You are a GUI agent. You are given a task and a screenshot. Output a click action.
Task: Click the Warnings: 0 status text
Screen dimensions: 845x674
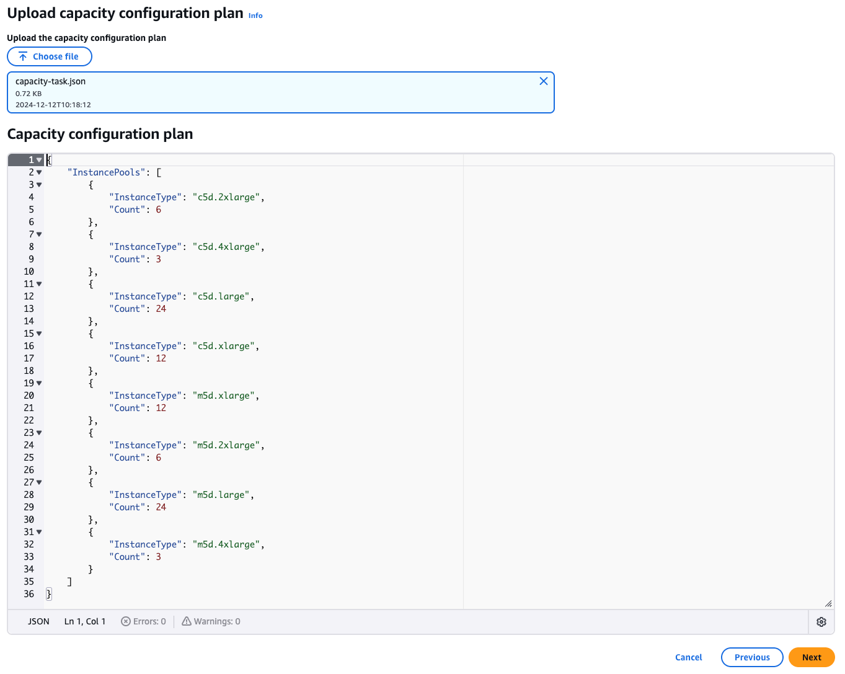[x=216, y=621]
